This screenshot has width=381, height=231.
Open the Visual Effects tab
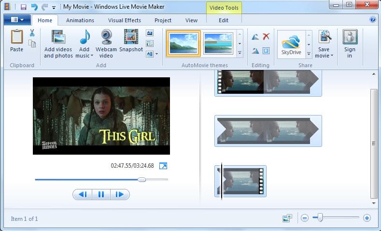[125, 20]
